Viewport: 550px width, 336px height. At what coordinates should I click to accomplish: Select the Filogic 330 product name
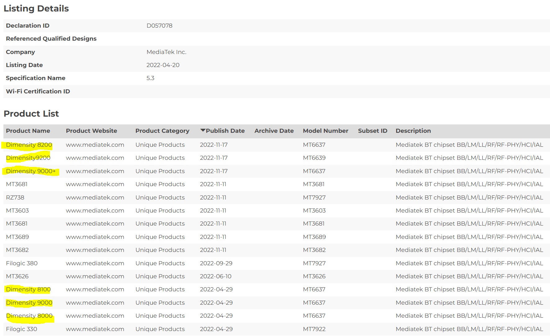coord(21,329)
